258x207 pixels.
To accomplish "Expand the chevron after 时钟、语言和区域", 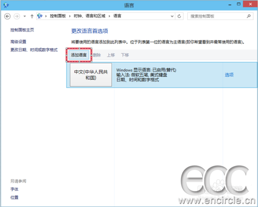I will (109, 16).
